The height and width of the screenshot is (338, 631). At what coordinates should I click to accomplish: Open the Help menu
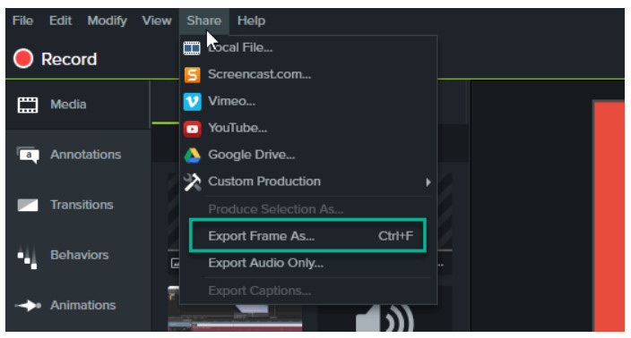(x=251, y=21)
